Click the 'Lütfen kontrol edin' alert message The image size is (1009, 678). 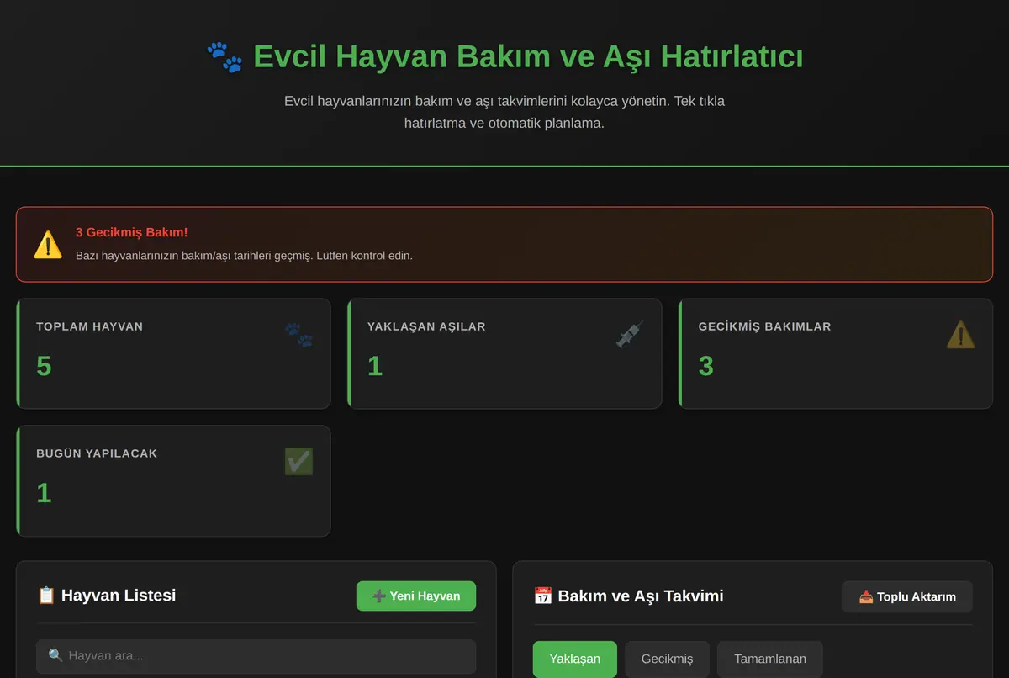coord(244,255)
